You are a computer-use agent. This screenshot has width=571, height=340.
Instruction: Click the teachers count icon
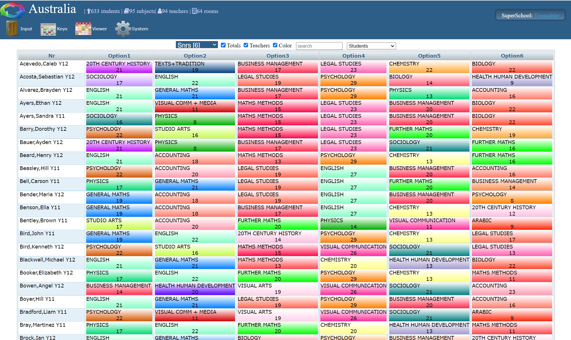tap(160, 11)
